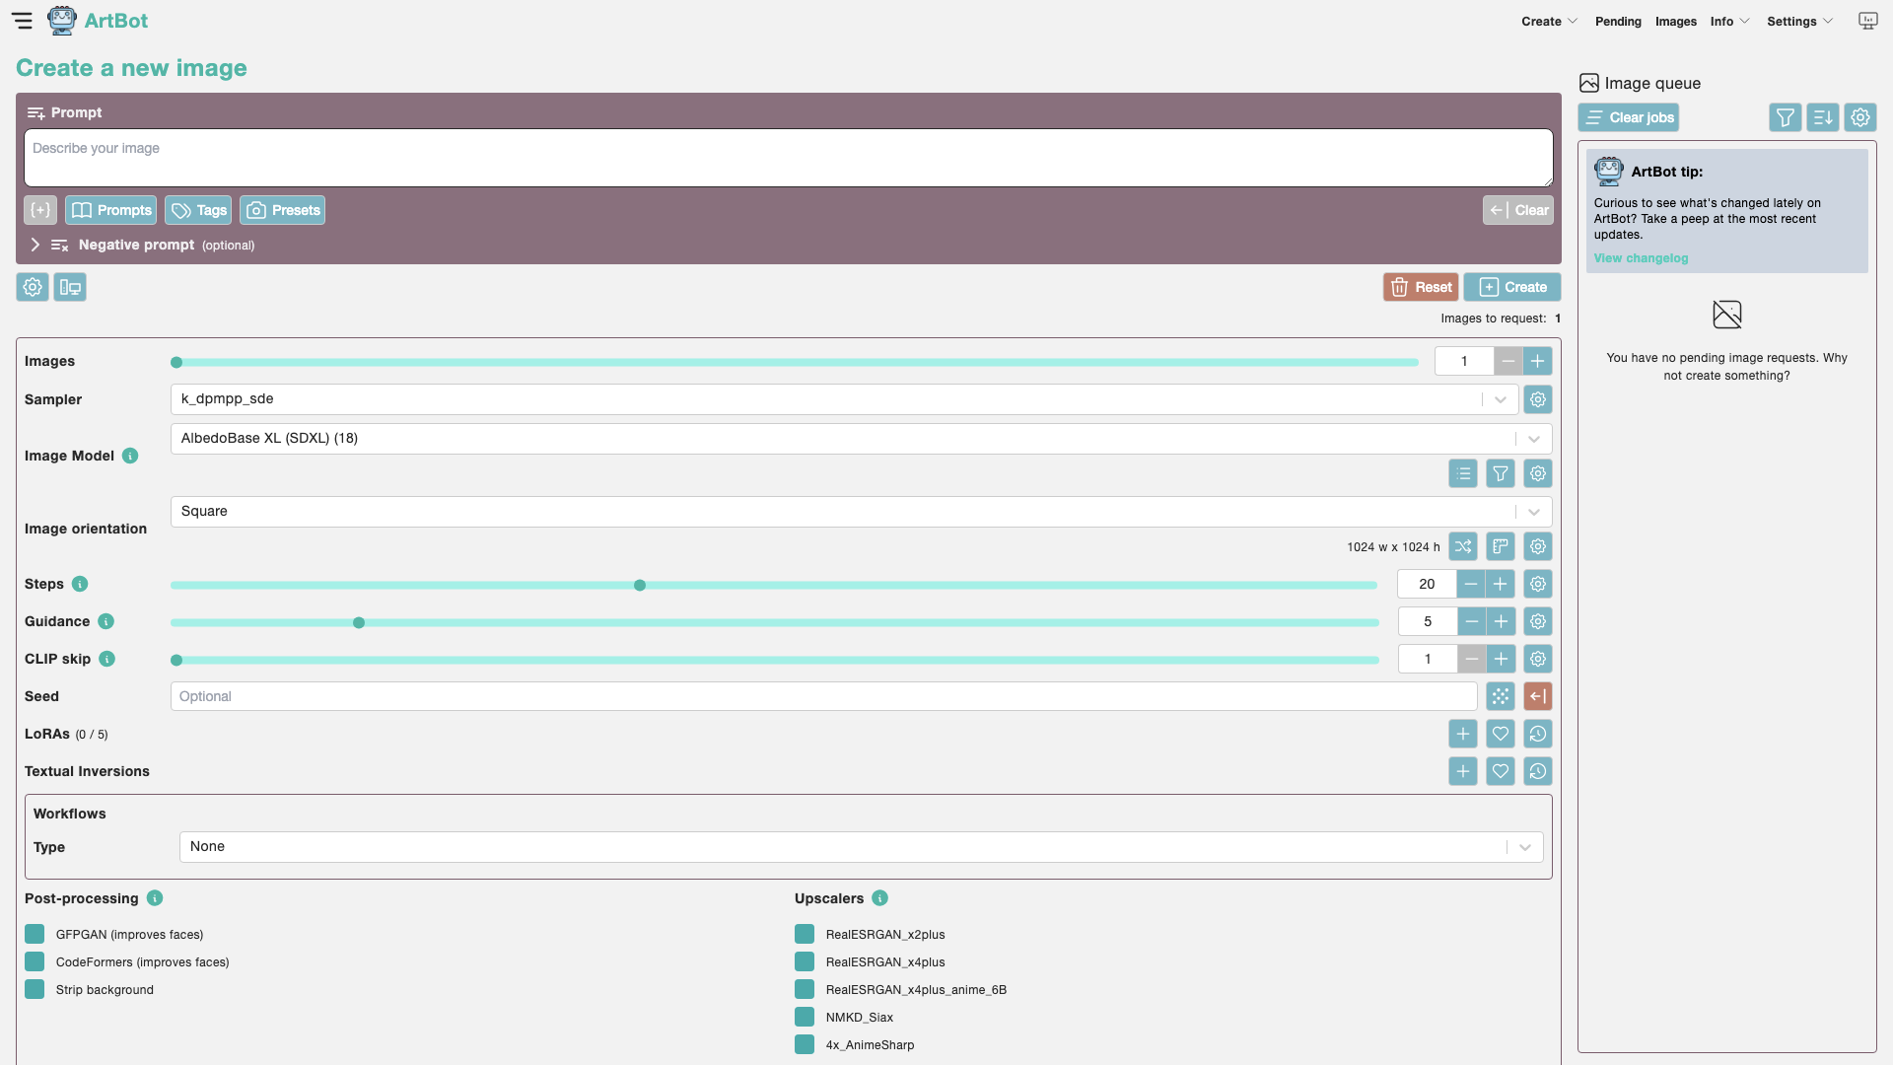Open LoRAs recent history icon

point(1537,734)
